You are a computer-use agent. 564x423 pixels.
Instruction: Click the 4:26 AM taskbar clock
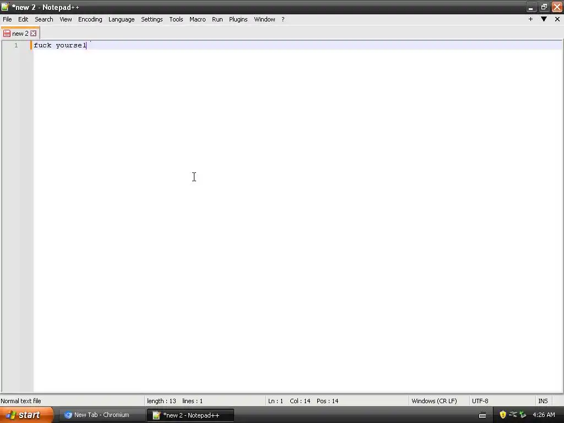pyautogui.click(x=544, y=415)
